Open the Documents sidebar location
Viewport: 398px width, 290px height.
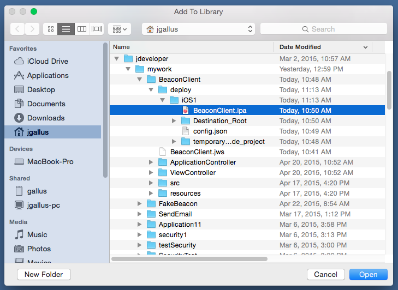(x=53, y=104)
